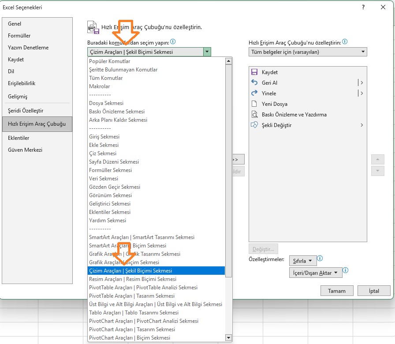
Task: Click the list scrollbar up arrow
Action: (228, 61)
